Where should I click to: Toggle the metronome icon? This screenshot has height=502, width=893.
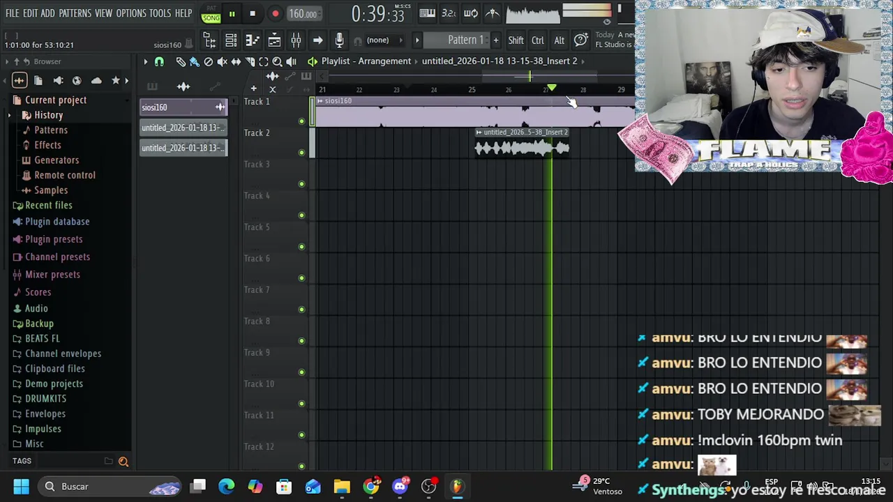pos(493,13)
